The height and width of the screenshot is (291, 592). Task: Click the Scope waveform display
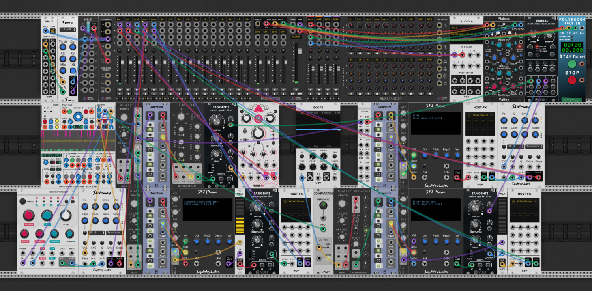click(318, 129)
